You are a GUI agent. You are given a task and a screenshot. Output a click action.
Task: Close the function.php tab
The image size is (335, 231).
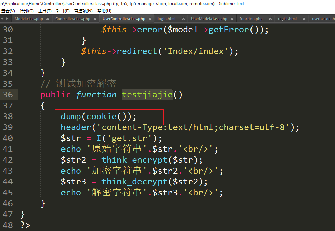271,19
